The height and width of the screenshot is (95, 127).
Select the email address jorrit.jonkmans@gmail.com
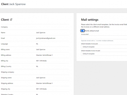(46, 38)
